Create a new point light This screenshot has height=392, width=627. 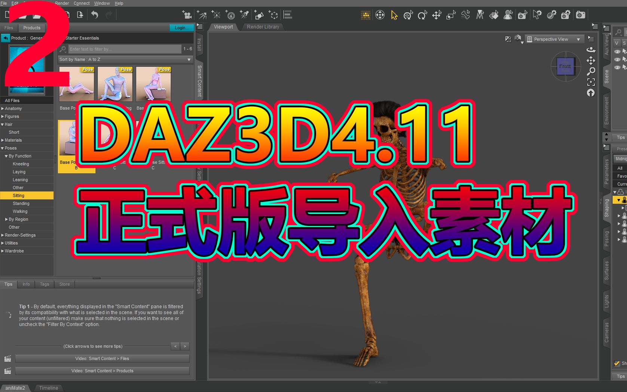[216, 15]
